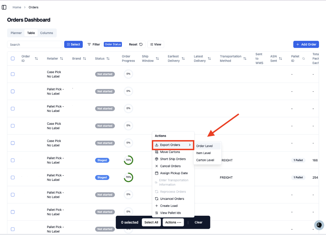Check the first Case Pick row checkbox
This screenshot has height=235, width=326.
(13, 74)
